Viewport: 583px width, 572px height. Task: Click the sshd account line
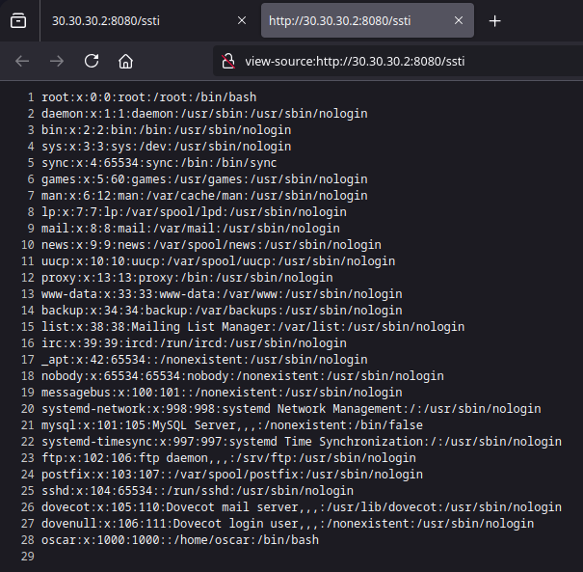pyautogui.click(x=197, y=491)
